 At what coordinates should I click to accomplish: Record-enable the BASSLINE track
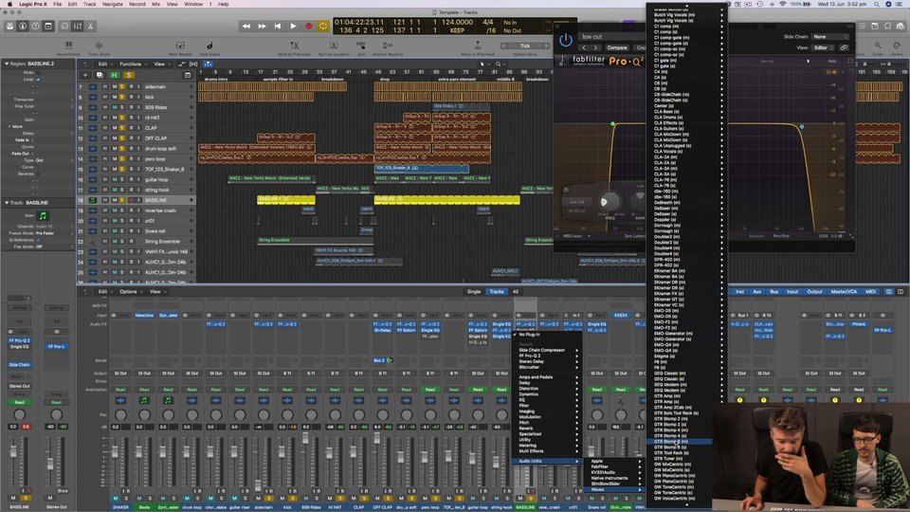click(131, 200)
